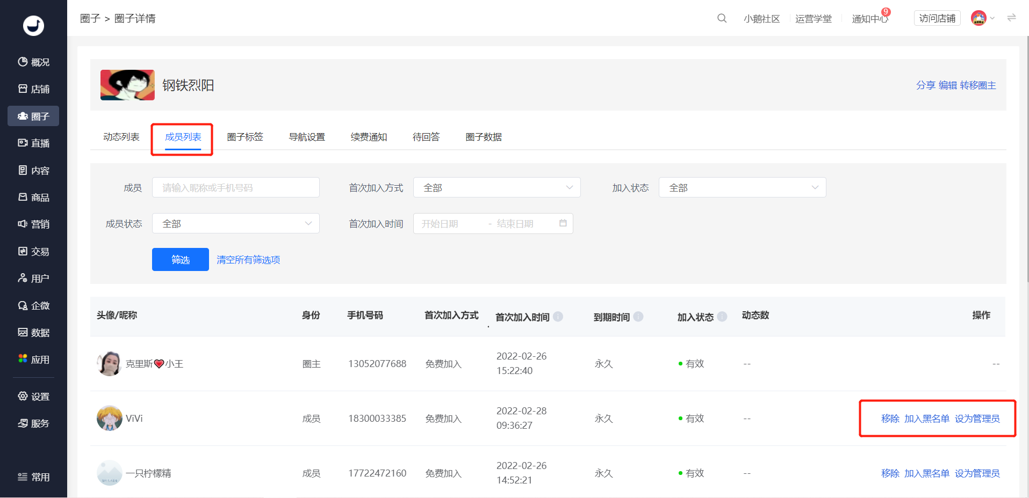
Task: Click the 钢铁烈阳 circle cover image
Action: pyautogui.click(x=127, y=85)
